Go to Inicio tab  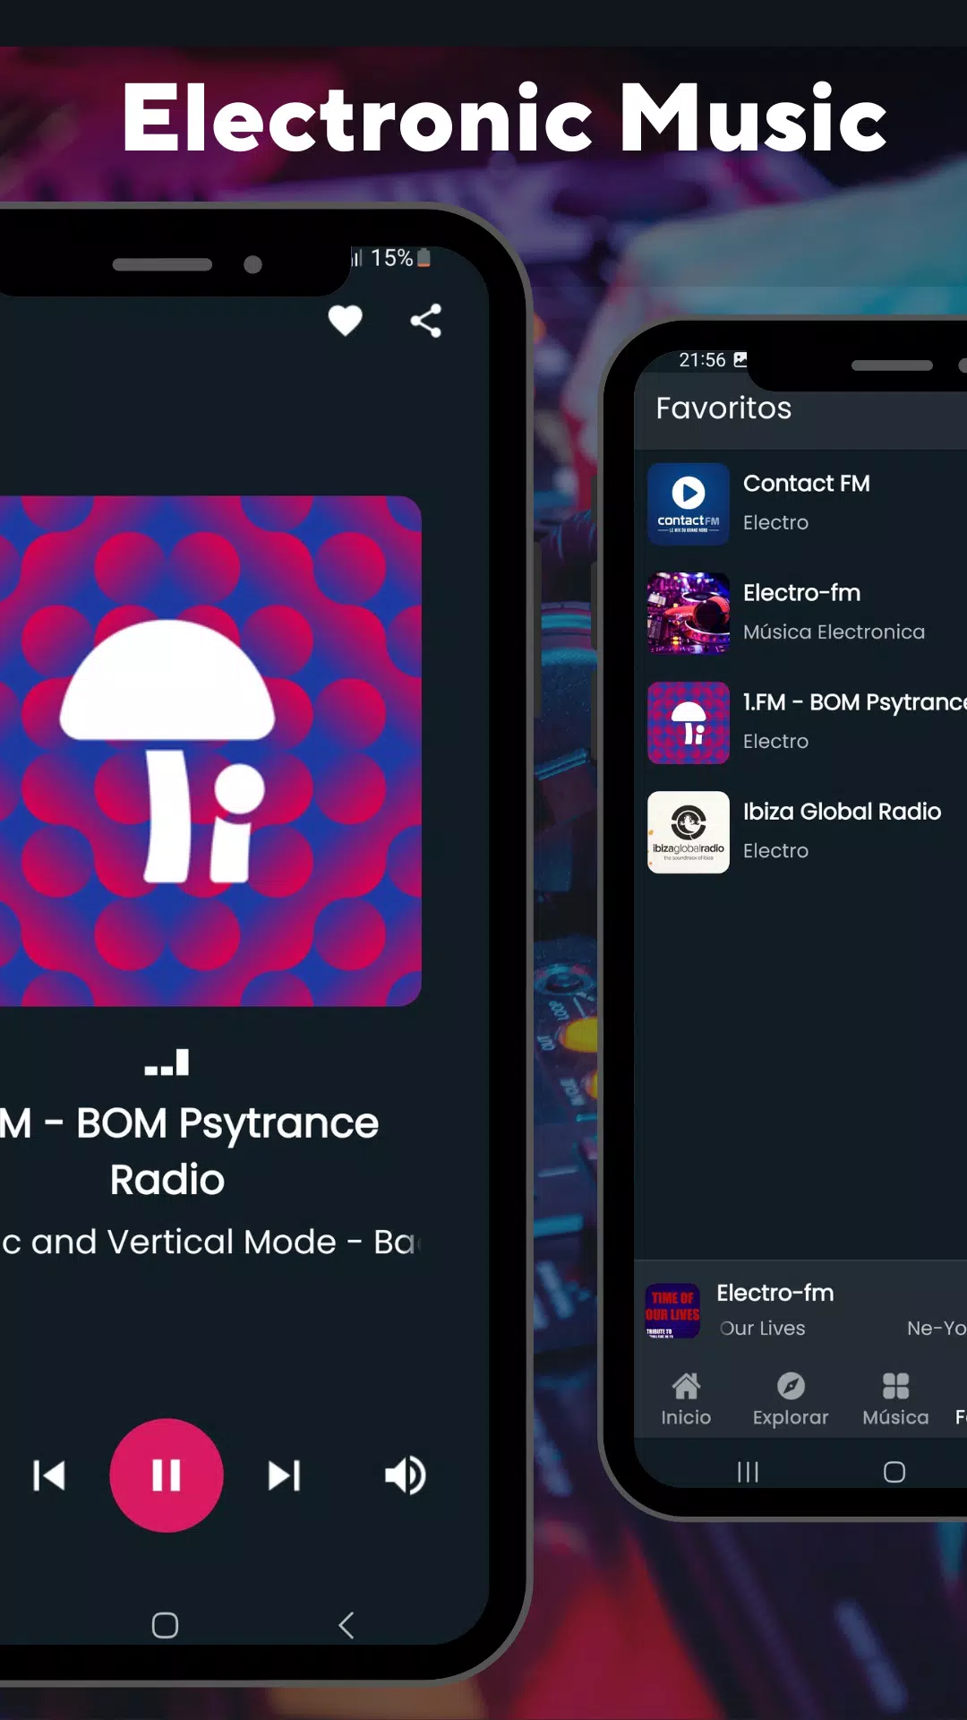point(686,1398)
